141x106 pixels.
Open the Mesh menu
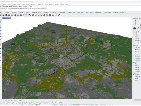tap(28, 4)
